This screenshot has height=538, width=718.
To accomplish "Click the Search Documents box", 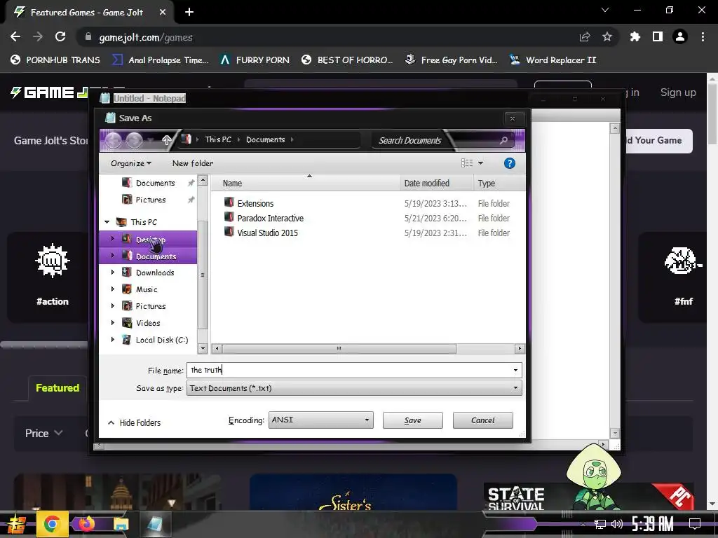I will pyautogui.click(x=443, y=140).
